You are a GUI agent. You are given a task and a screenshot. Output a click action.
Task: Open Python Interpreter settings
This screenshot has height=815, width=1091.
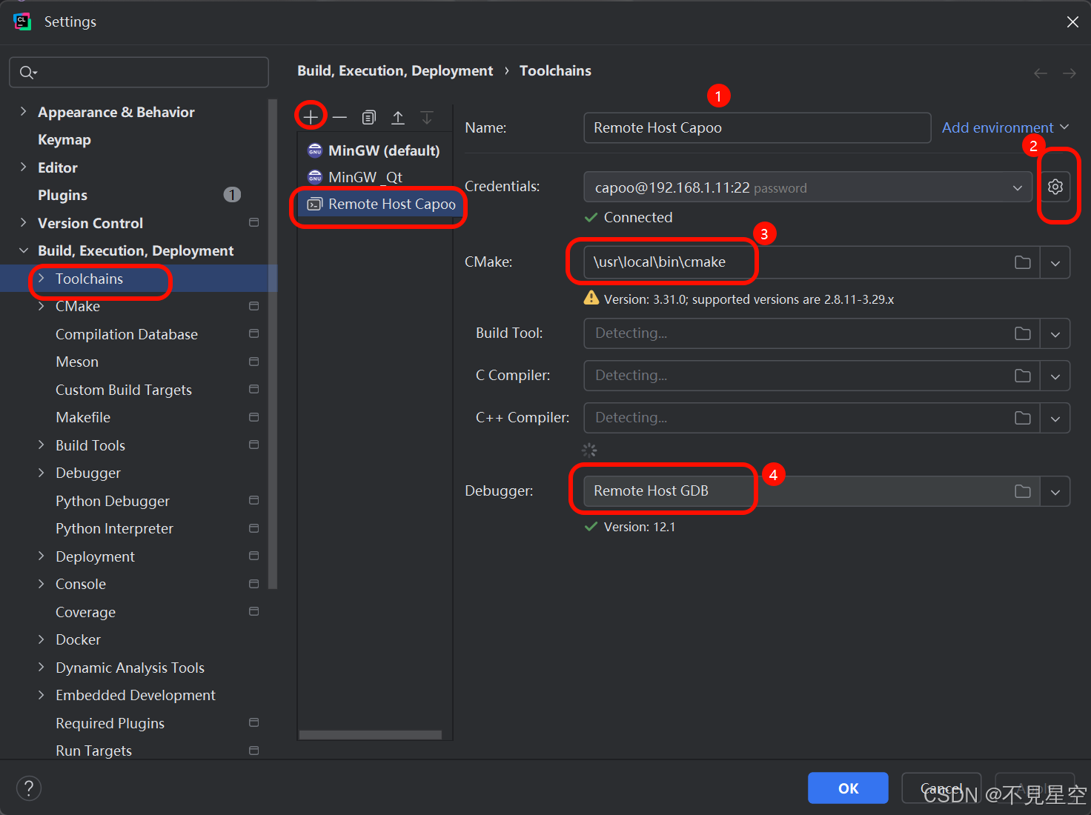point(114,528)
